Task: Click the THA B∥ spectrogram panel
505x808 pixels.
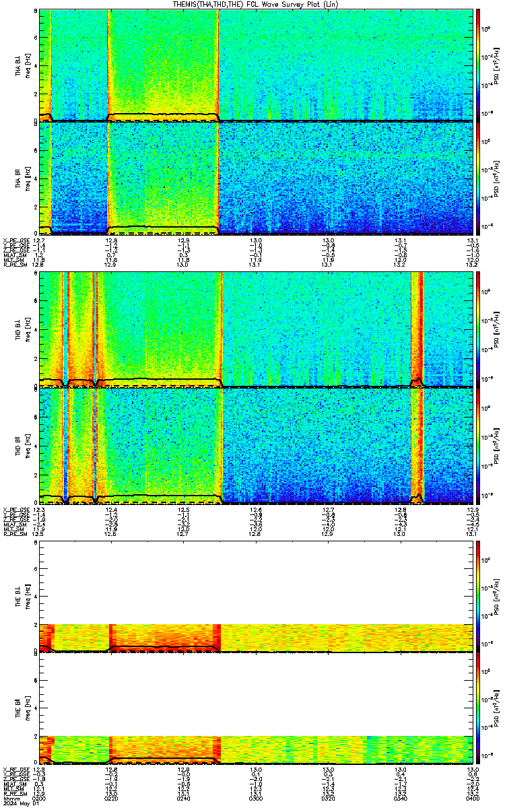Action: point(256,178)
